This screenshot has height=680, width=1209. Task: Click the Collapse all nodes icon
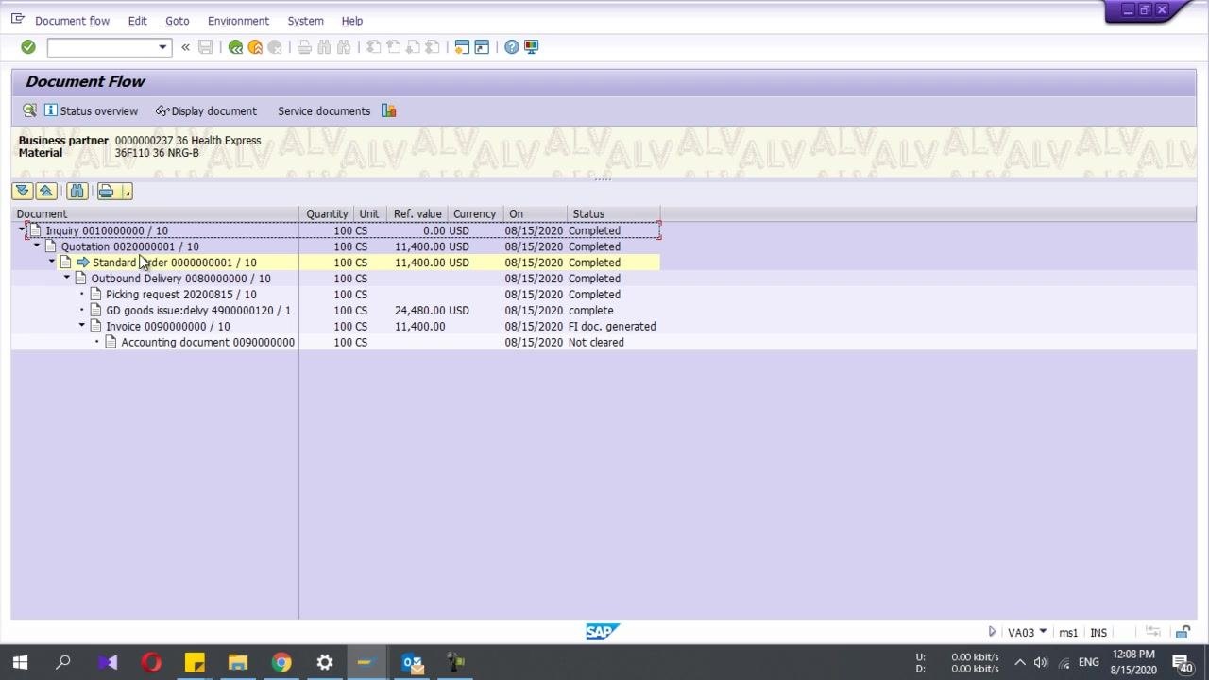[45, 191]
